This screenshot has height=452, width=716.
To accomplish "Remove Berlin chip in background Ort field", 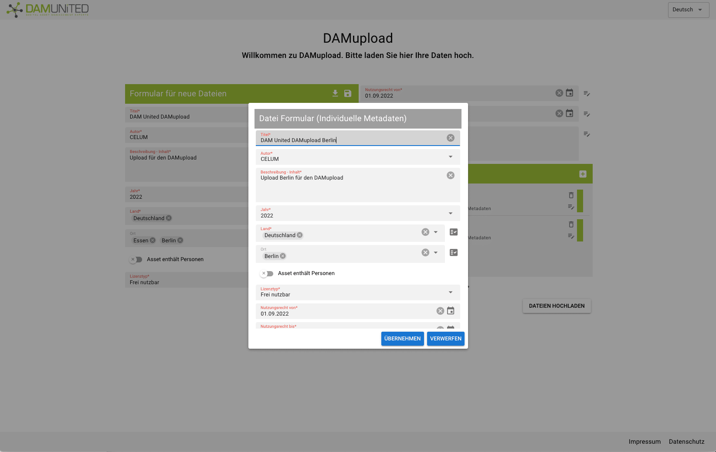I will click(180, 241).
